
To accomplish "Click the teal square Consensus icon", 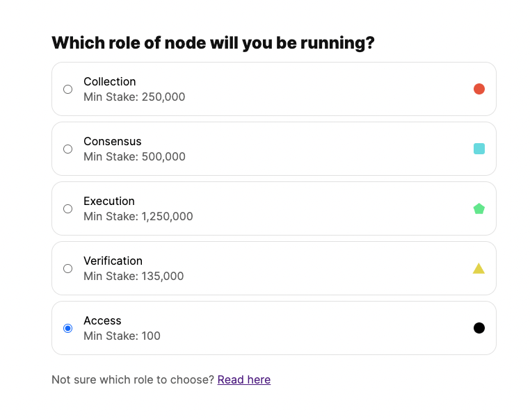I will (x=479, y=149).
